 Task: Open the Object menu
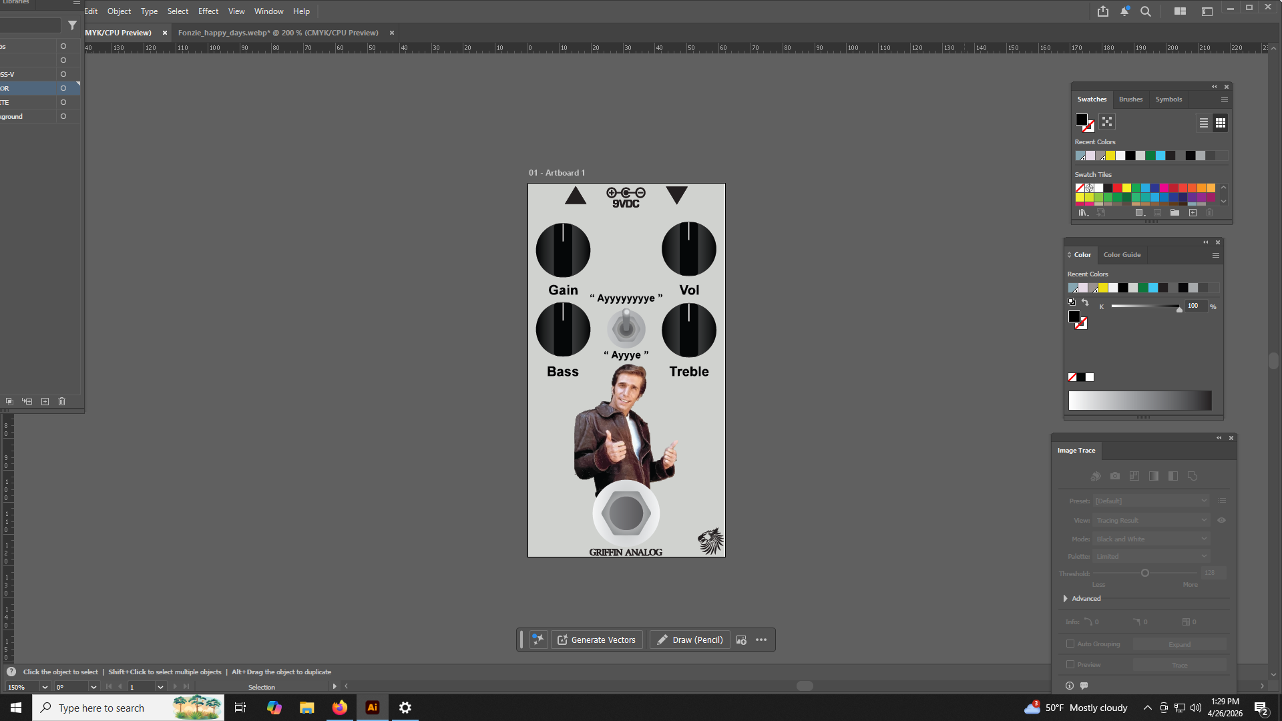click(119, 11)
